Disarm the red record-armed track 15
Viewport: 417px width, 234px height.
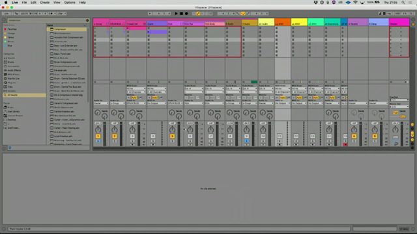(345, 144)
